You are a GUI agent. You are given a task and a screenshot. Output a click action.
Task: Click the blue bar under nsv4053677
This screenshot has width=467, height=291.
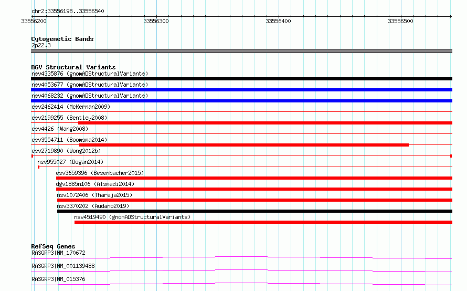click(241, 90)
